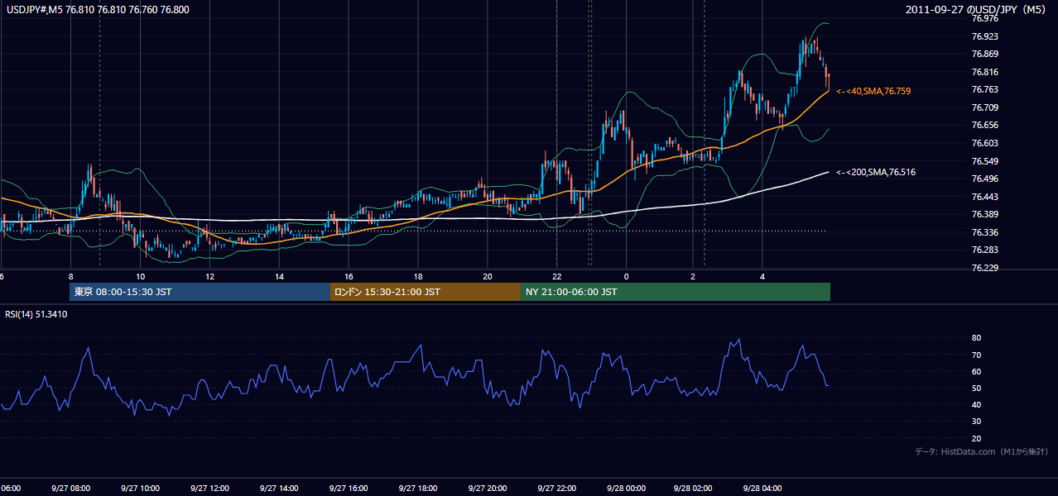The width and height of the screenshot is (1058, 496).
Task: Click hour tick 18 under the price chart
Action: coord(418,276)
